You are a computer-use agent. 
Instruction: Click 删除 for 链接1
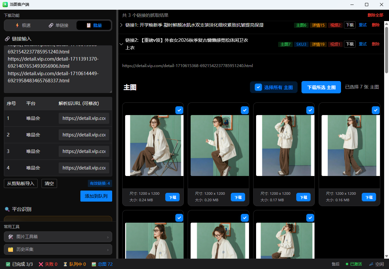pyautogui.click(x=376, y=25)
